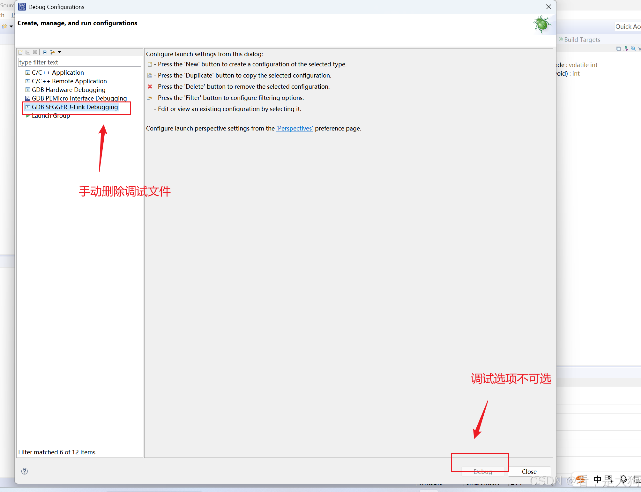Open the filter dropdown arrow

tap(59, 52)
